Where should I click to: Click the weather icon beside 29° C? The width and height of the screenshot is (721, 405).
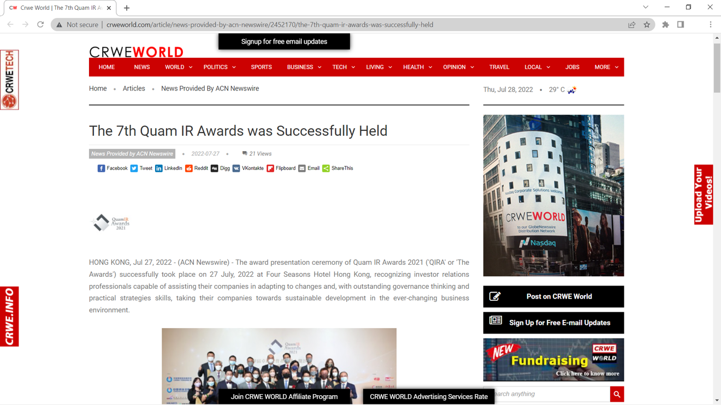tap(571, 90)
